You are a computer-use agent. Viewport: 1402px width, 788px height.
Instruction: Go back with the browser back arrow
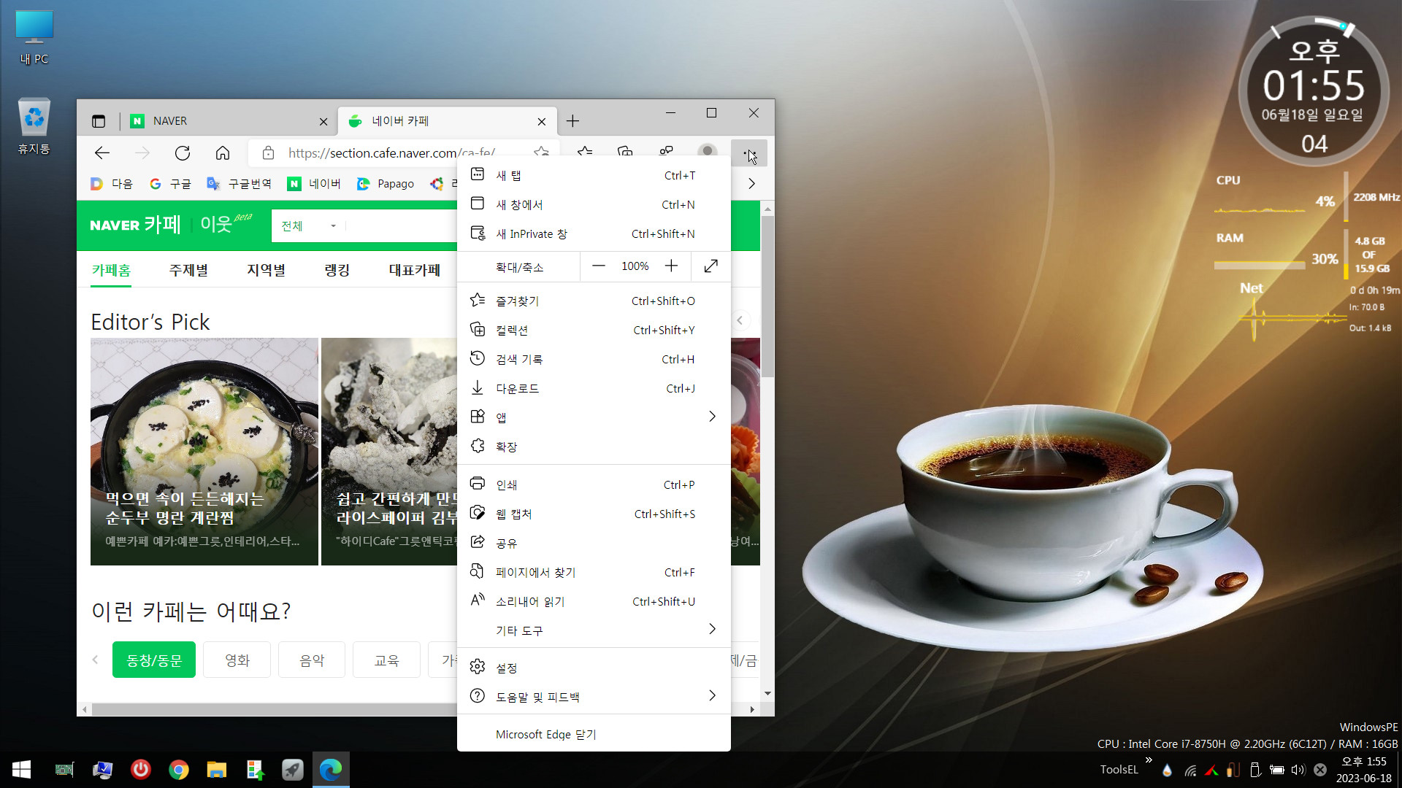click(102, 152)
